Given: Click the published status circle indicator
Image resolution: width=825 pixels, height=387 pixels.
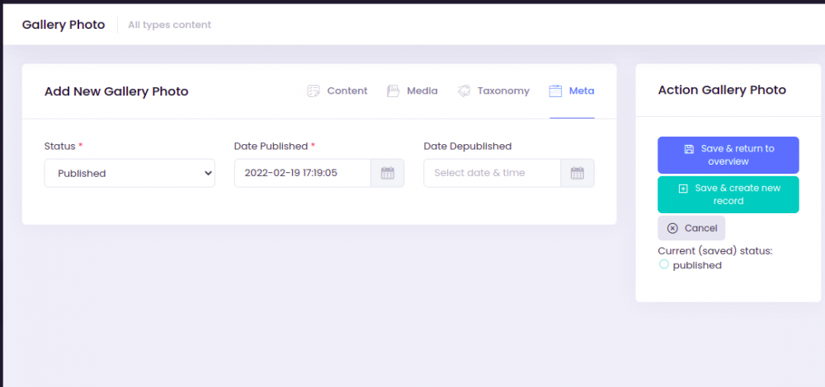Looking at the screenshot, I should [664, 264].
